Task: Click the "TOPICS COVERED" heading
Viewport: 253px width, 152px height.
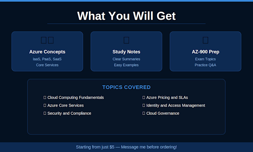Action: [x=126, y=87]
